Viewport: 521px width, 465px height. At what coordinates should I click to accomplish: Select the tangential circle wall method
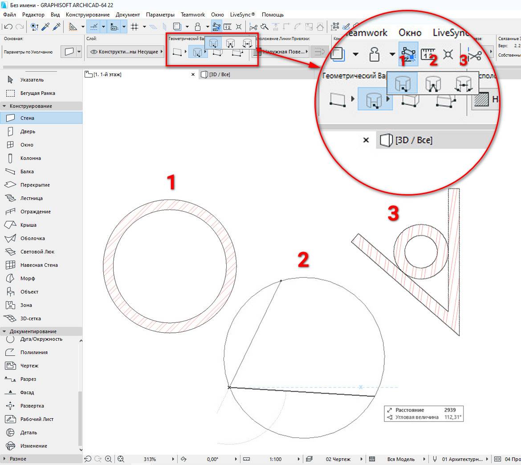click(247, 43)
